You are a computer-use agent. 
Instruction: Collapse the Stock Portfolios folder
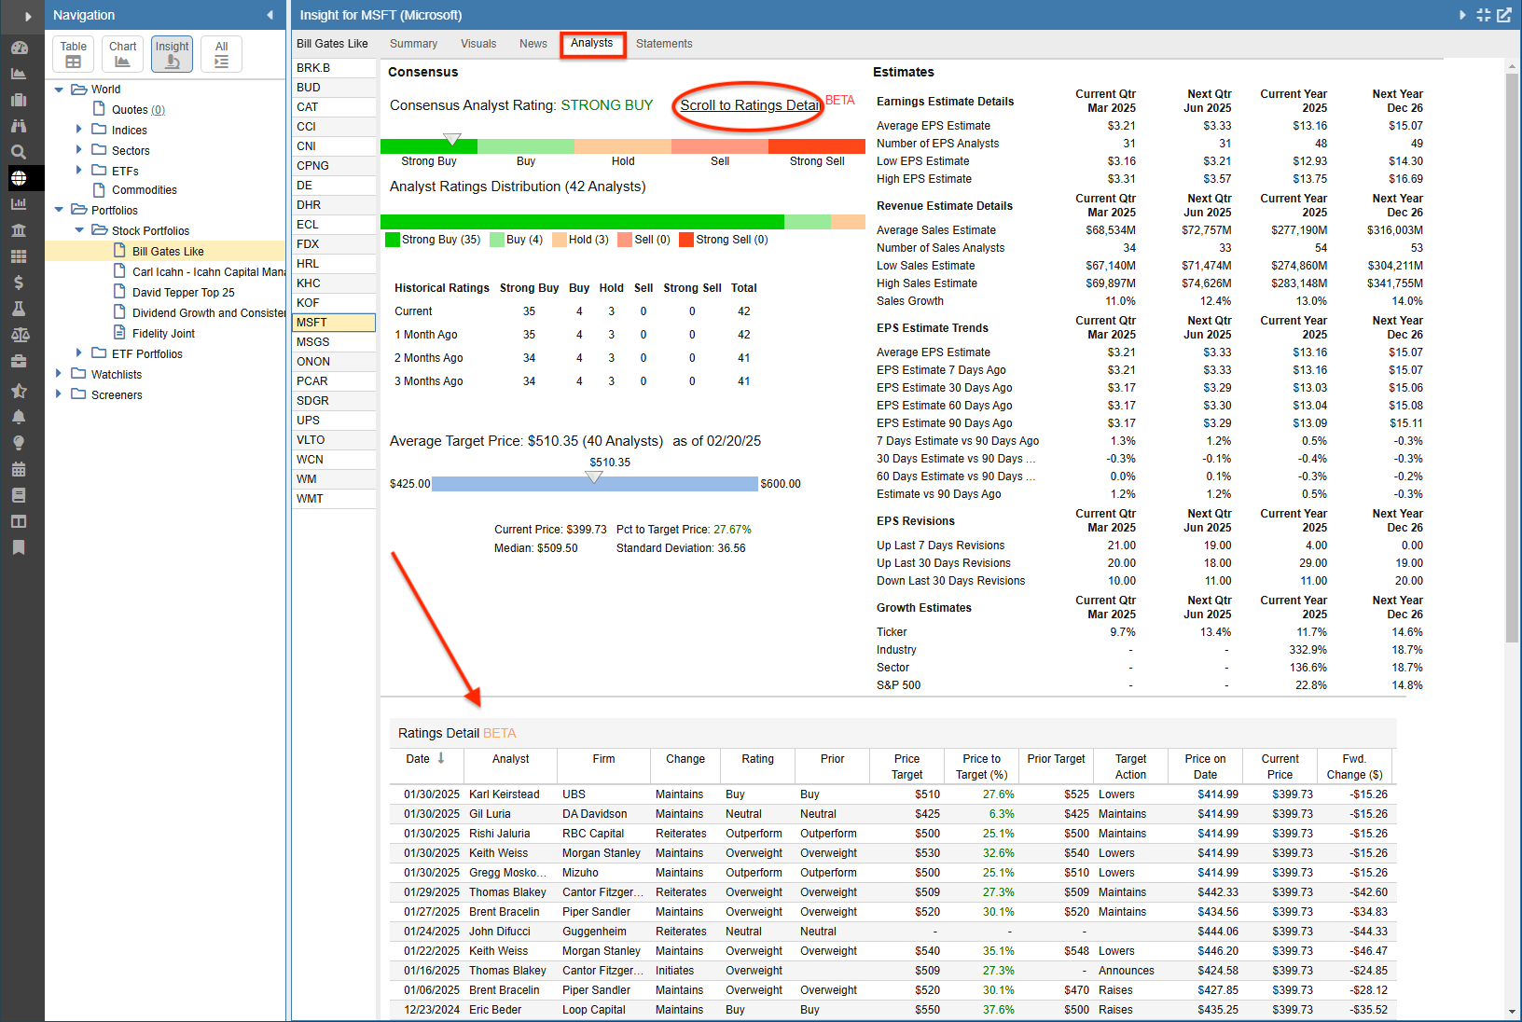78,230
